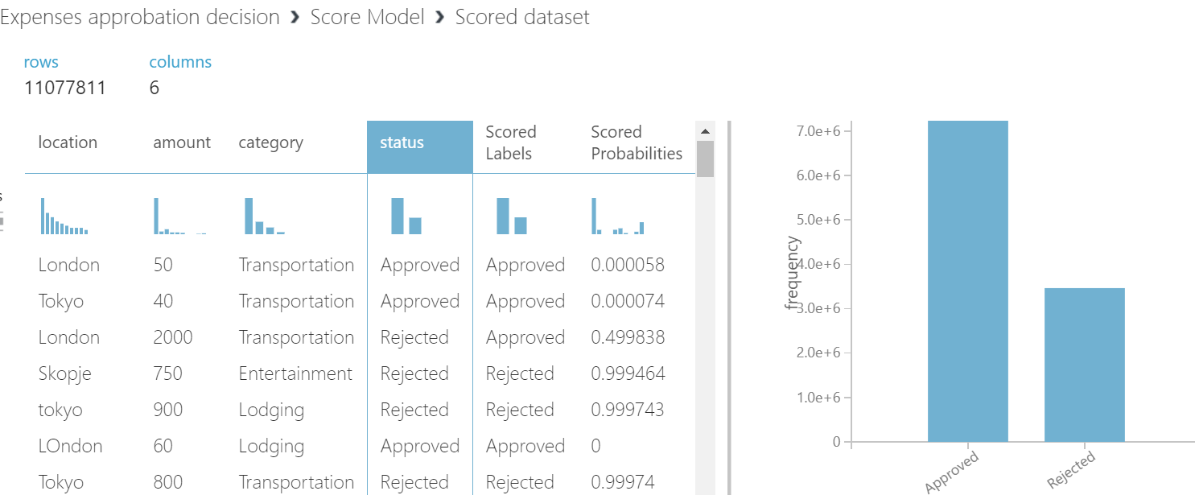Click the Approved bar in the chart
Screen dimensions: 1195x495
point(967,282)
